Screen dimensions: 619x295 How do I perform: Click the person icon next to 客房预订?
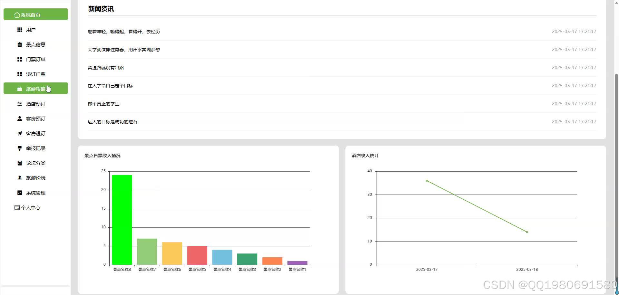click(x=20, y=119)
